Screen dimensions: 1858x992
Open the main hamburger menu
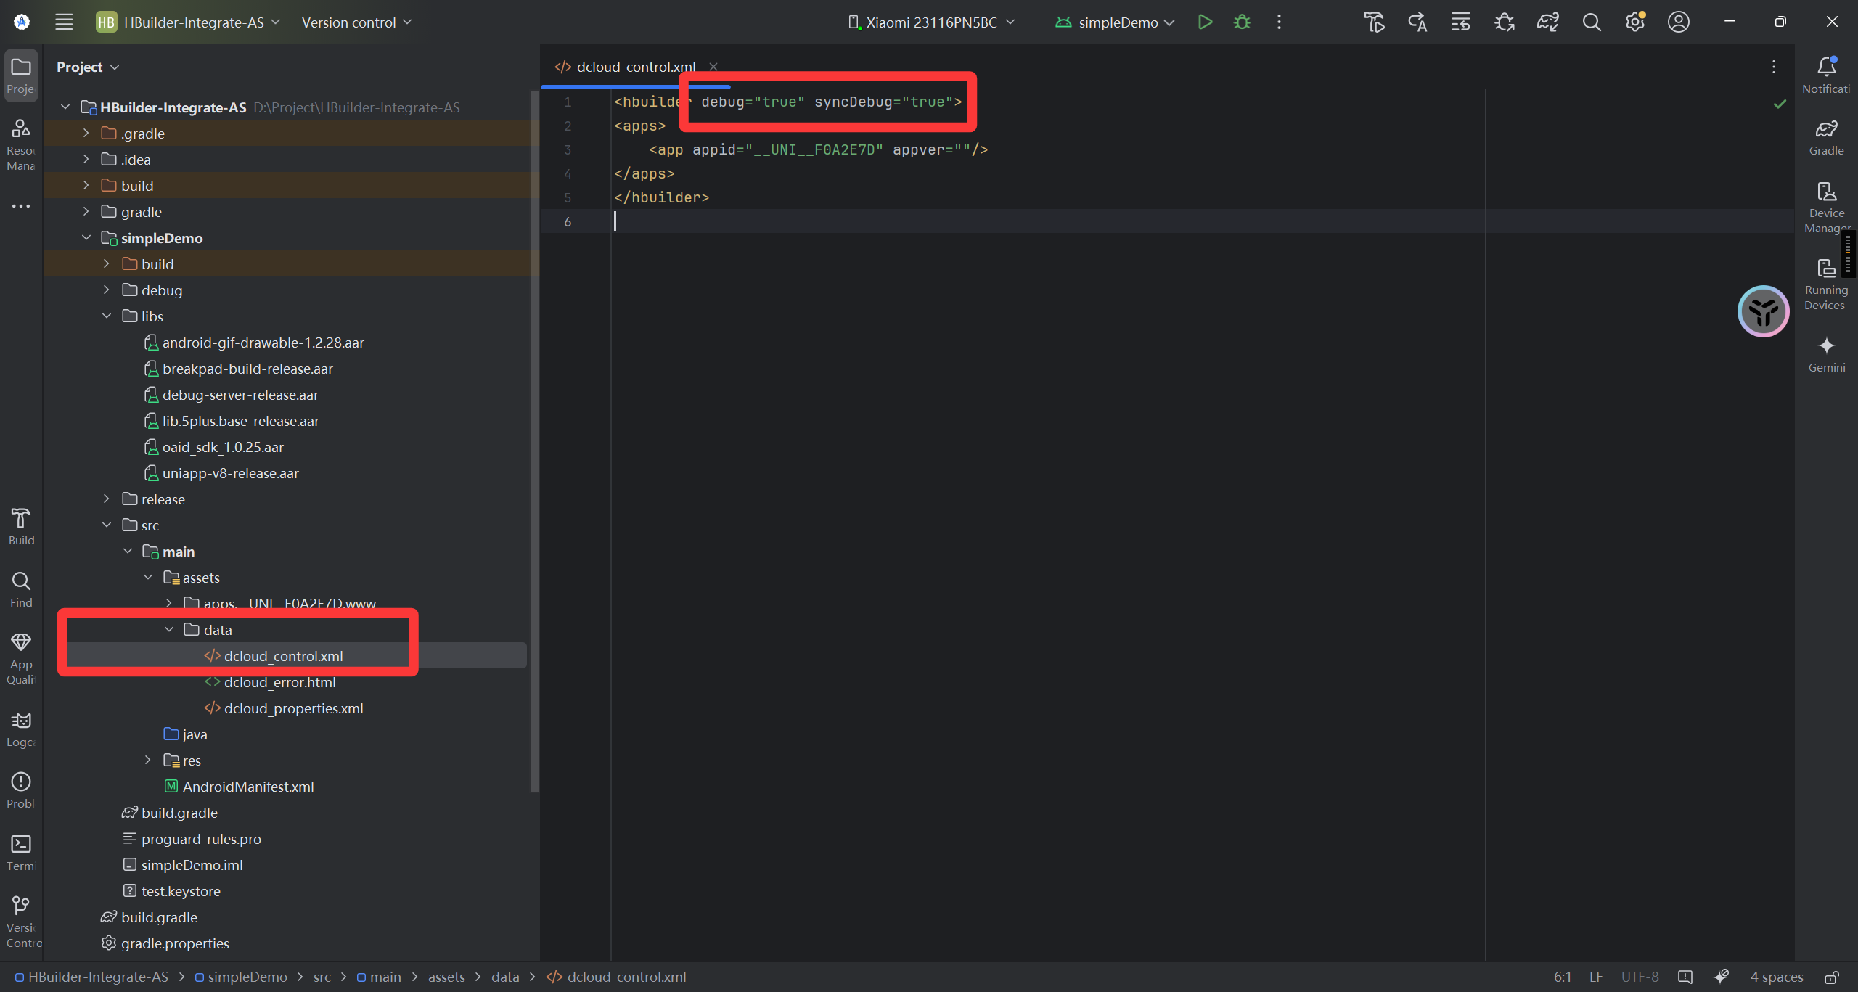coord(64,22)
